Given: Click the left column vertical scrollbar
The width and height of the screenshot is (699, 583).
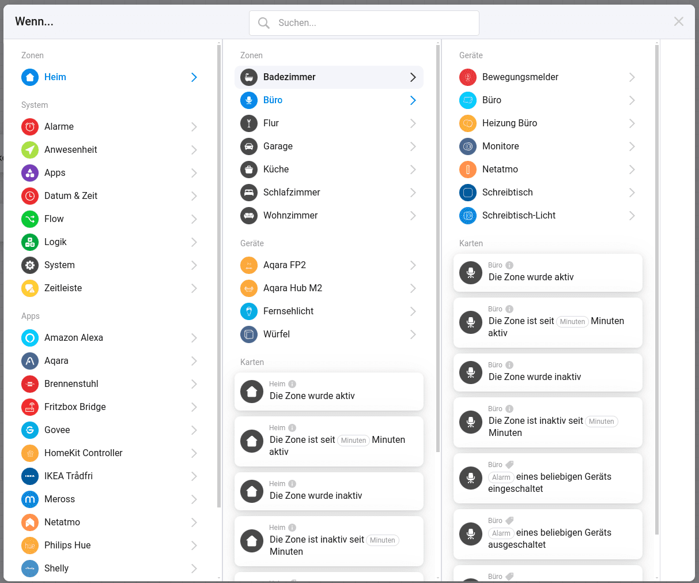Looking at the screenshot, I should click(219, 277).
